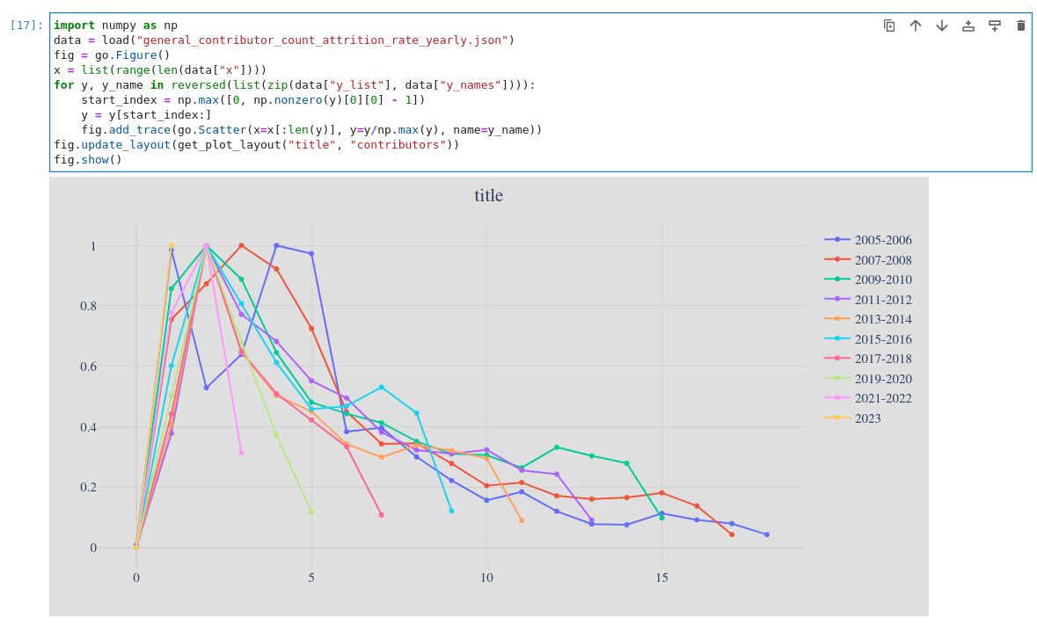Hide the 2017-2018 trace
This screenshot has height=632, width=1037.
click(x=884, y=359)
